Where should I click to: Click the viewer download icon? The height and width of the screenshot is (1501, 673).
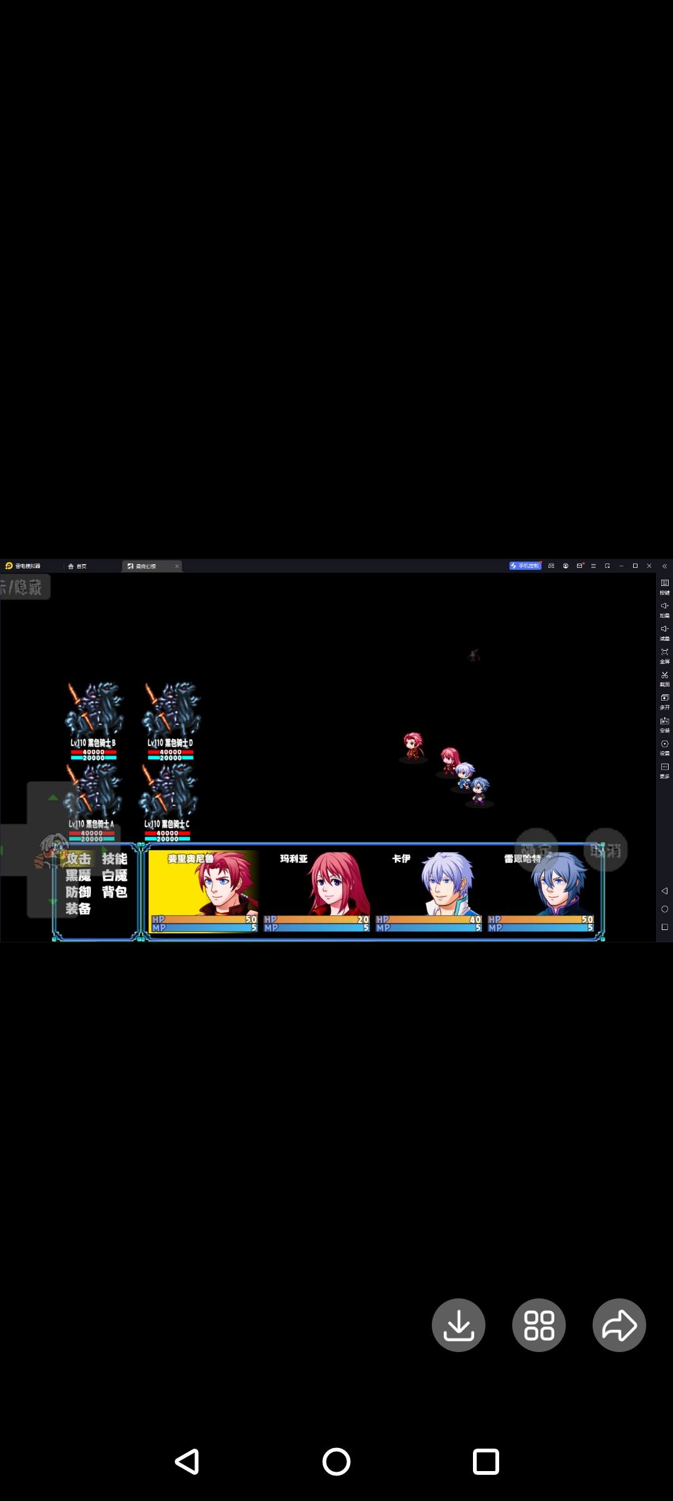459,1325
